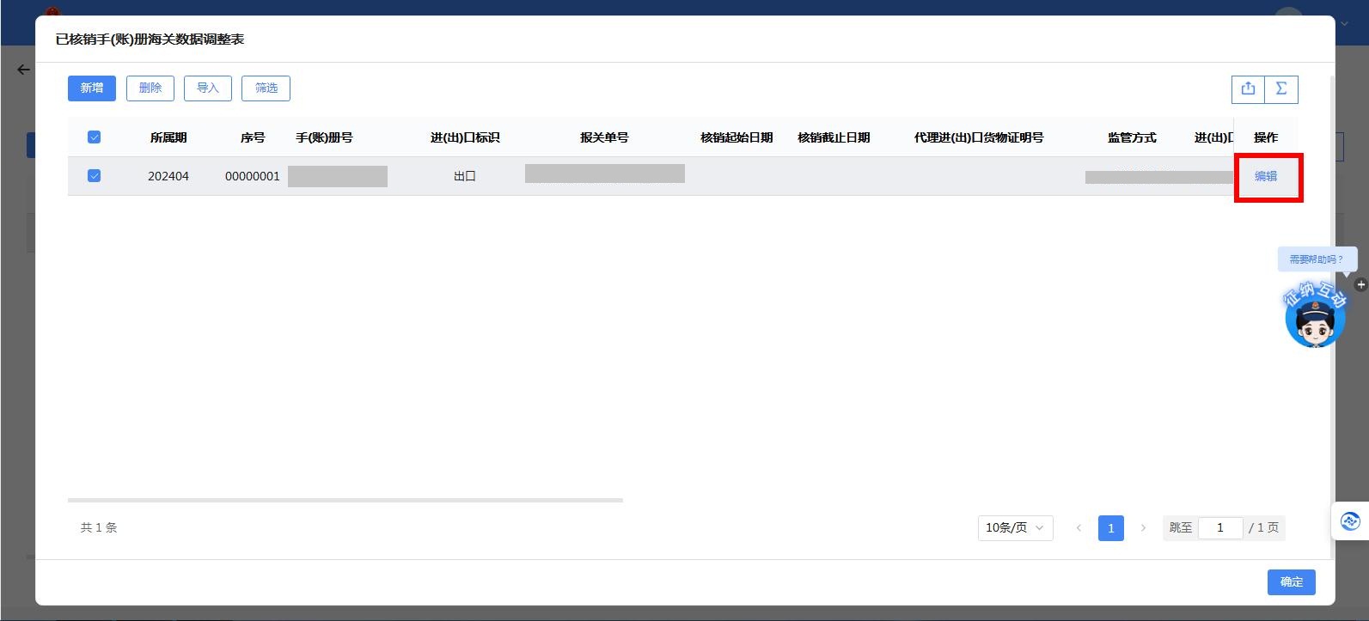Open the 筛选 filter button
The width and height of the screenshot is (1369, 621).
[266, 88]
